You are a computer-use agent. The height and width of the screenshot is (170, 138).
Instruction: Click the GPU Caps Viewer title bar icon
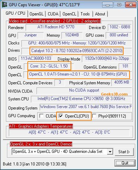(5, 5)
